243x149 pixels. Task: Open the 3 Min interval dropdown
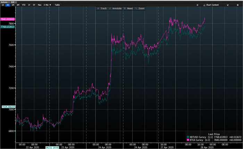click(x=47, y=5)
